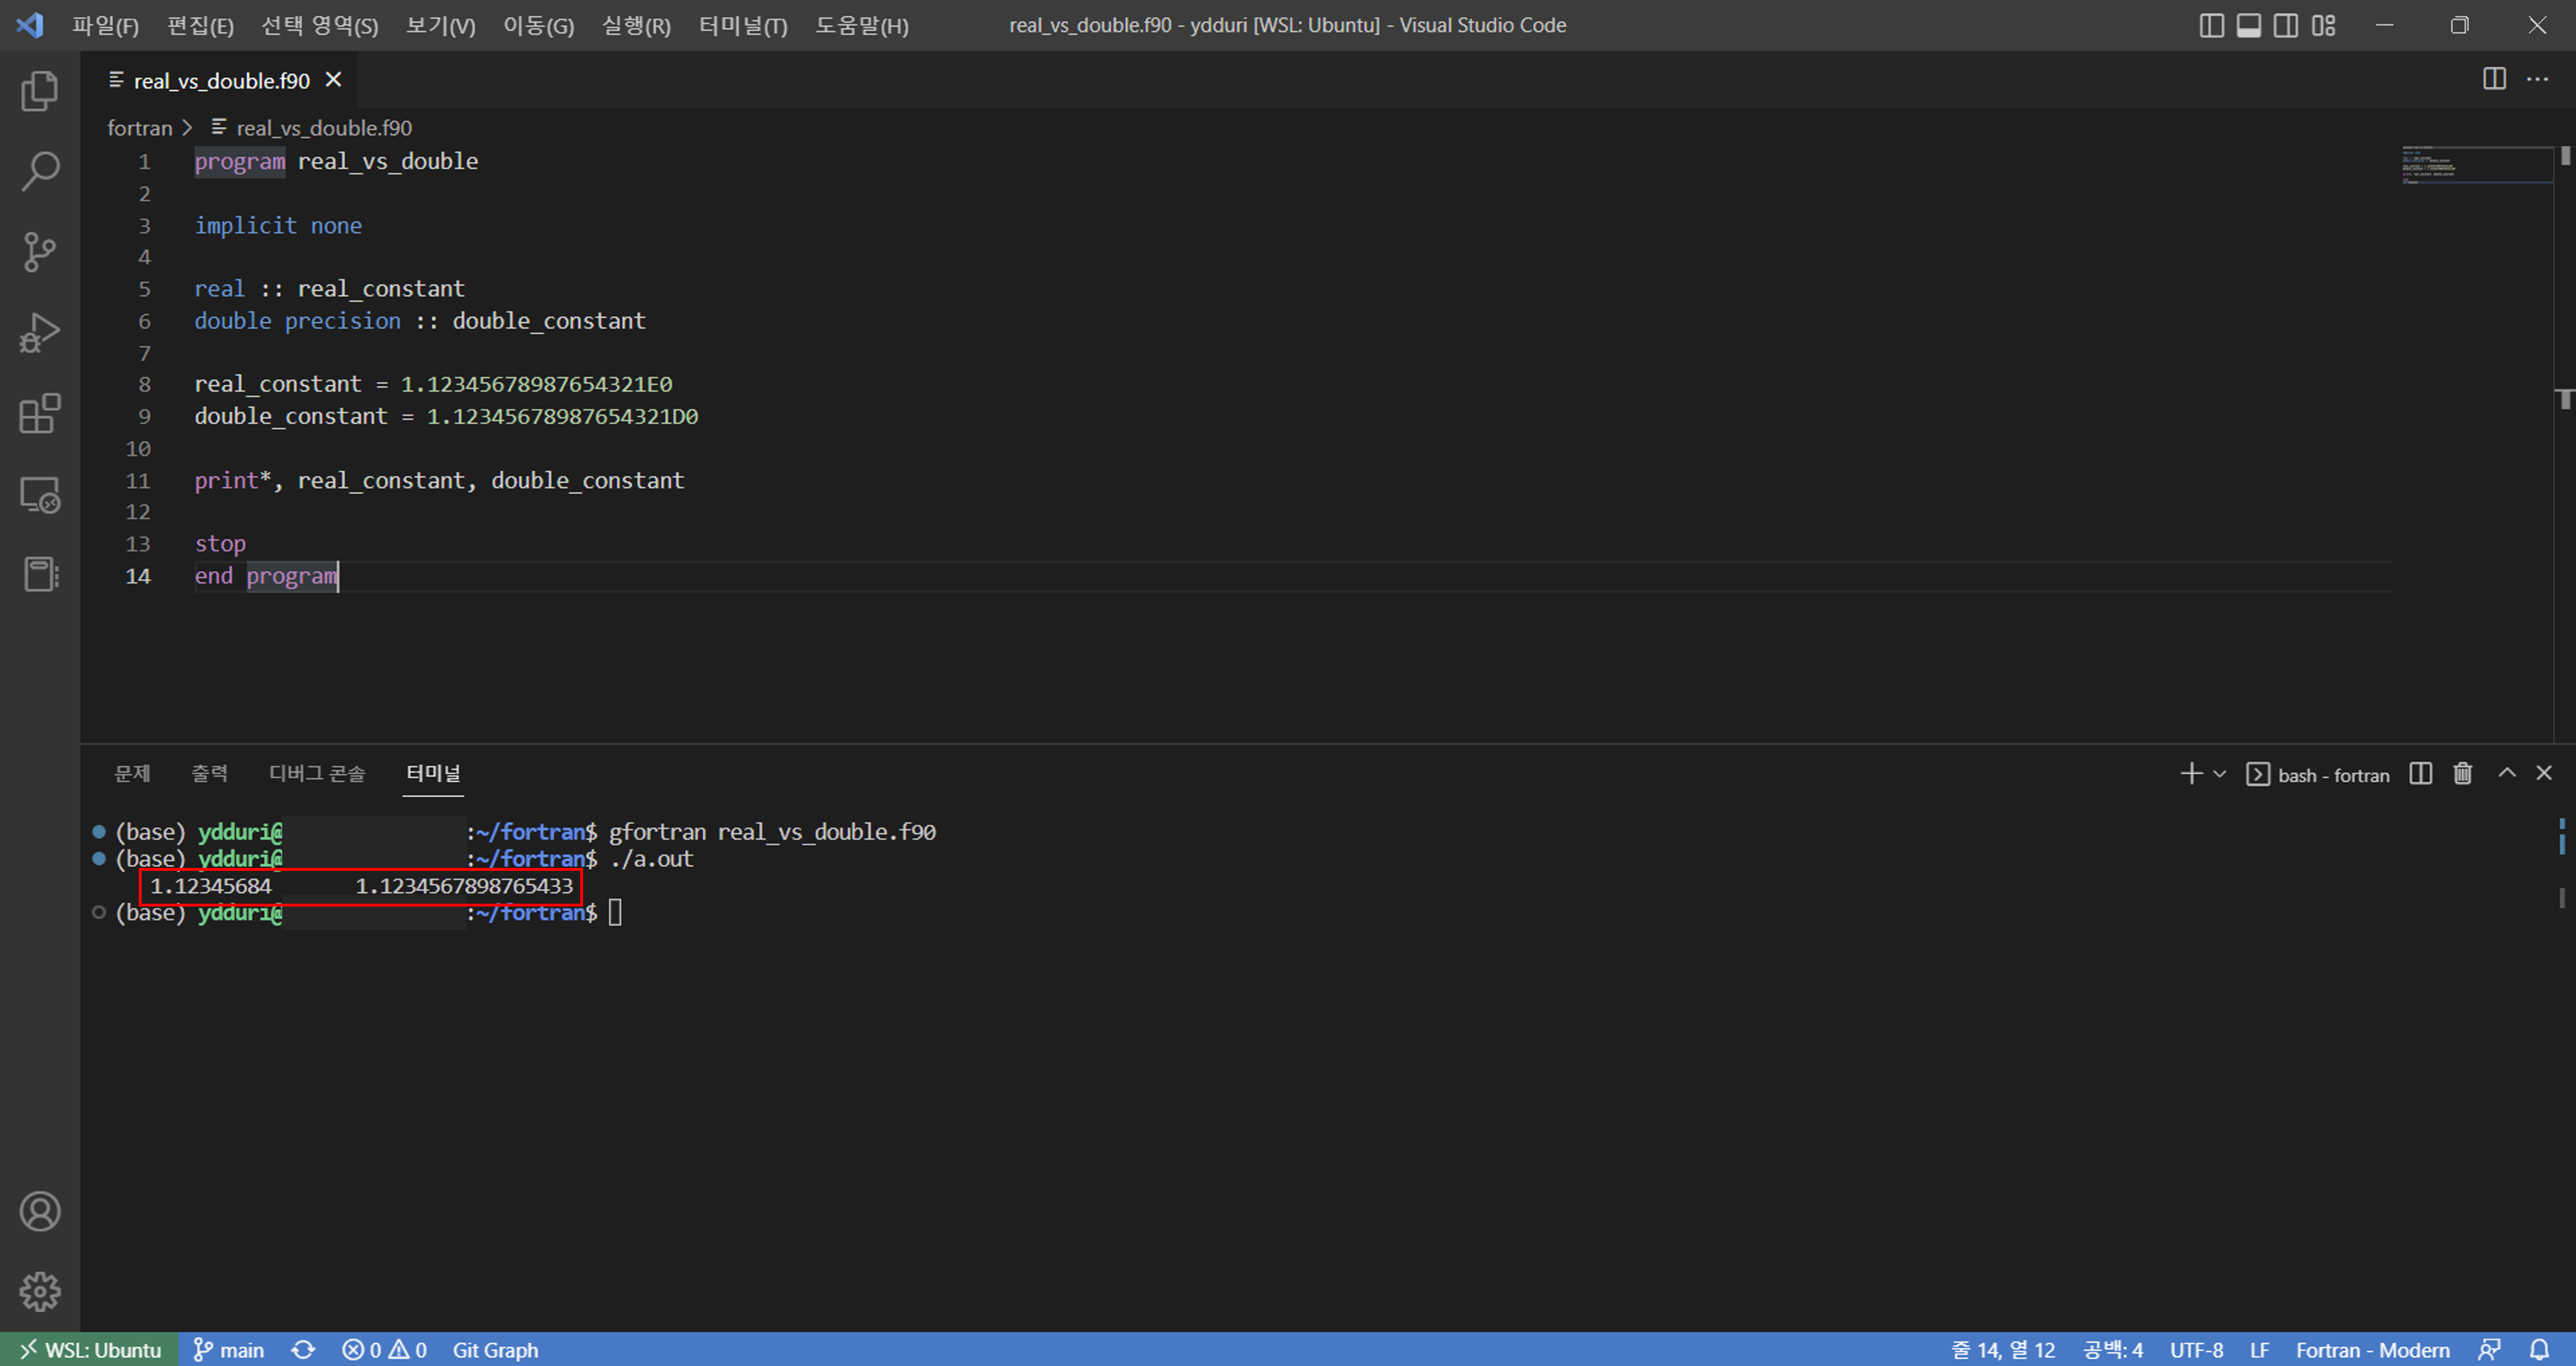Open the Remote Explorer view

coord(40,494)
